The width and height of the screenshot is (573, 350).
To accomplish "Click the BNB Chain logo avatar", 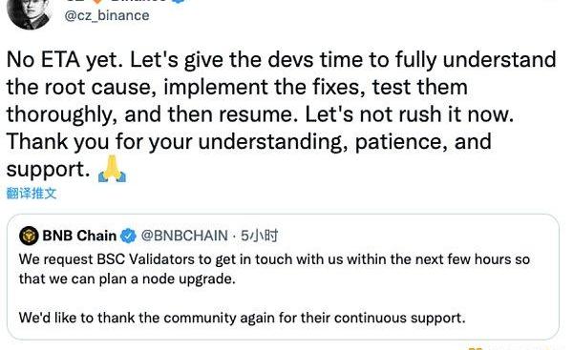I will pyautogui.click(x=29, y=236).
